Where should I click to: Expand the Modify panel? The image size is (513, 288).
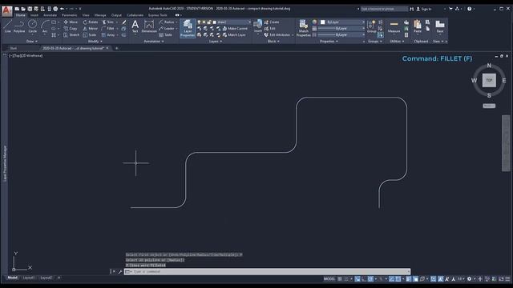[95, 42]
